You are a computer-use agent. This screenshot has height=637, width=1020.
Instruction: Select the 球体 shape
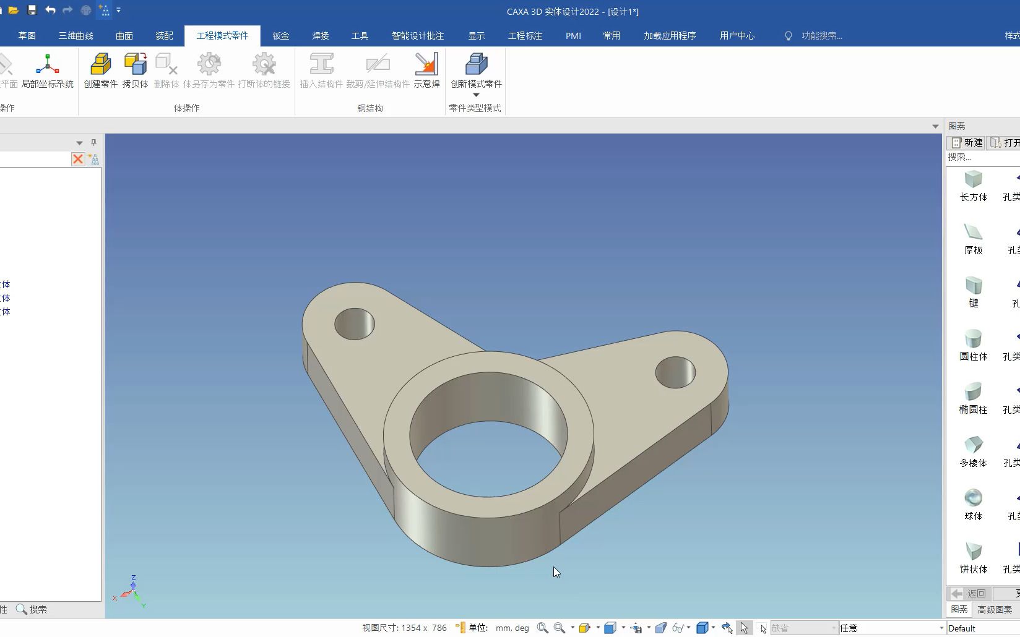tap(974, 505)
